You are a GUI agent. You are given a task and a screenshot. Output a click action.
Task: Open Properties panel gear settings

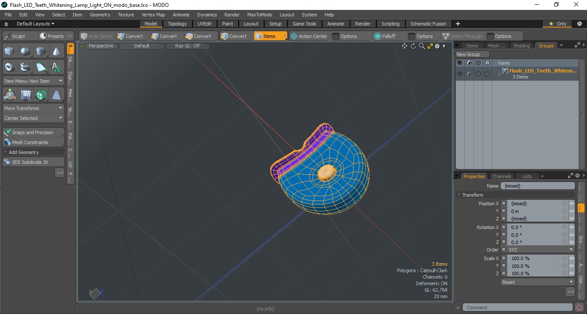[x=578, y=176]
